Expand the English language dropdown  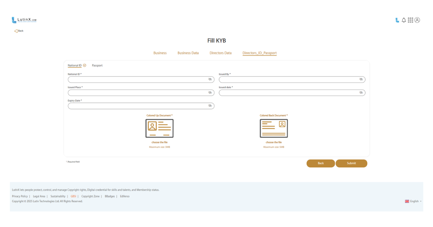click(x=413, y=201)
